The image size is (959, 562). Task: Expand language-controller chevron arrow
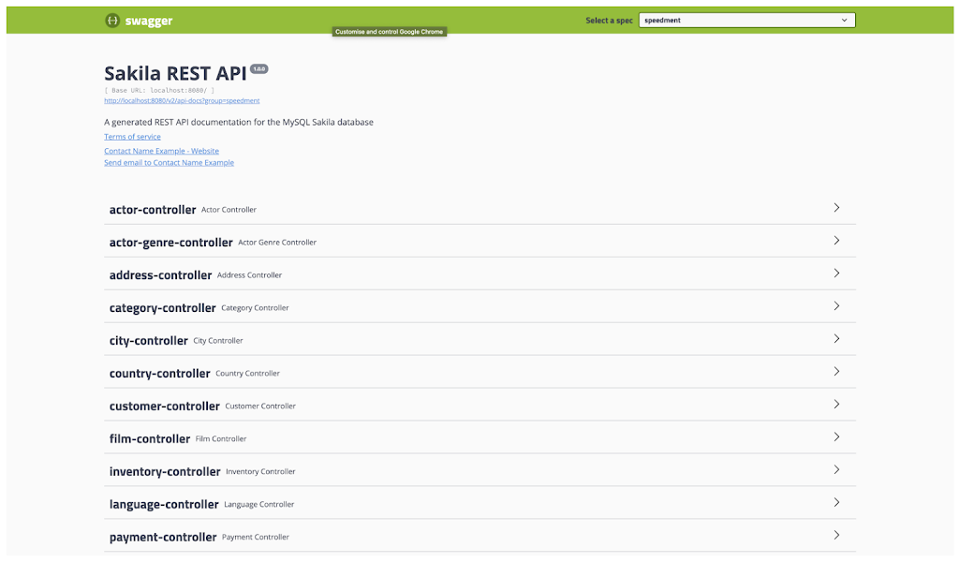pyautogui.click(x=836, y=503)
